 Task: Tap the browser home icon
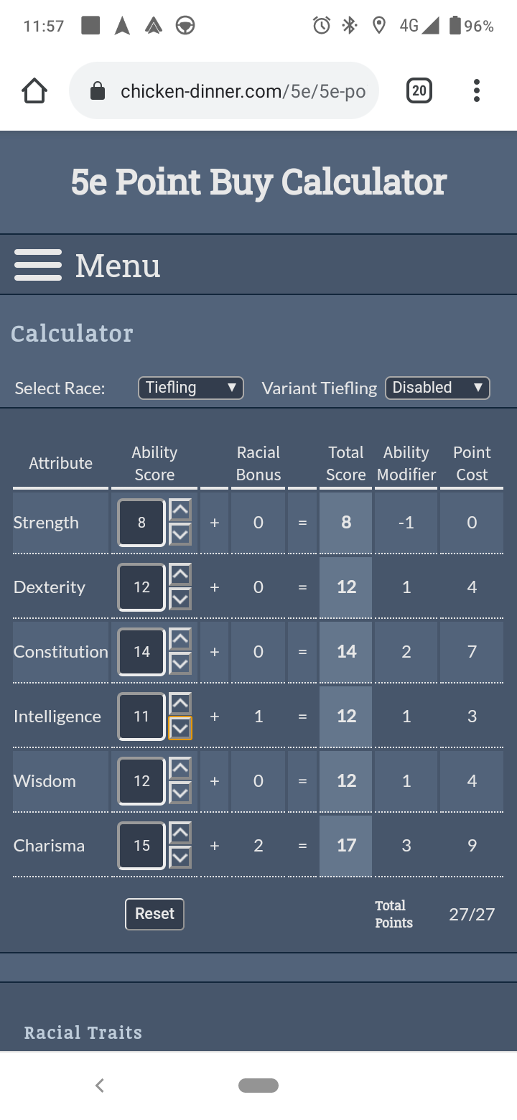(34, 90)
